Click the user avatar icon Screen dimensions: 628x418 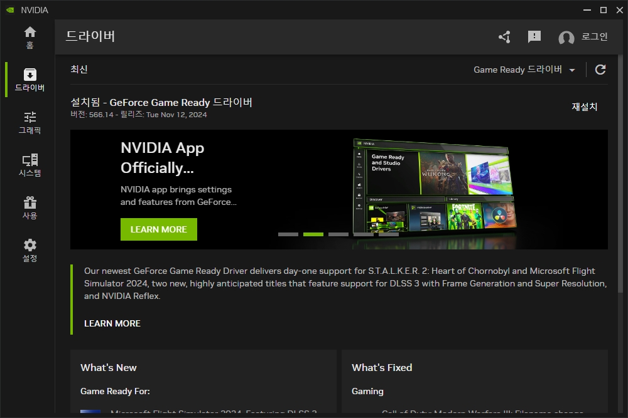click(x=566, y=38)
